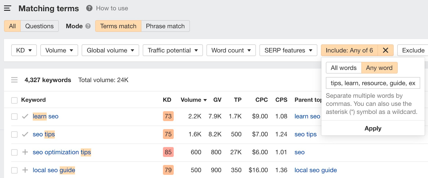Open the hamburger menu next to Matching terms

pyautogui.click(x=7, y=8)
